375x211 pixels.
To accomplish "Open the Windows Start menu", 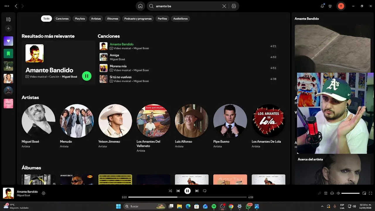I will tap(118, 206).
